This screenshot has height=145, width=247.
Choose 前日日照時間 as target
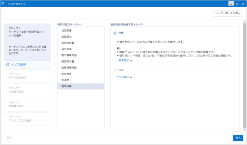[x=81, y=68]
